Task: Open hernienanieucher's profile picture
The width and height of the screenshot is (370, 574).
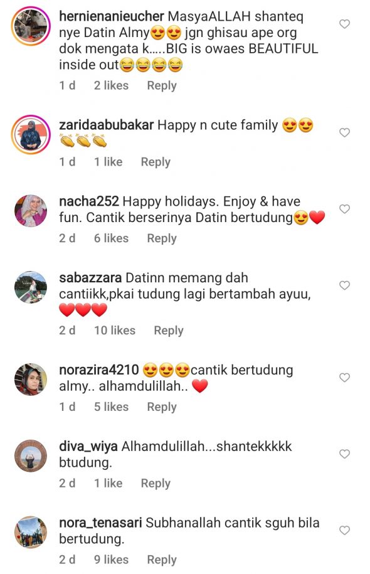Action: coord(31,26)
